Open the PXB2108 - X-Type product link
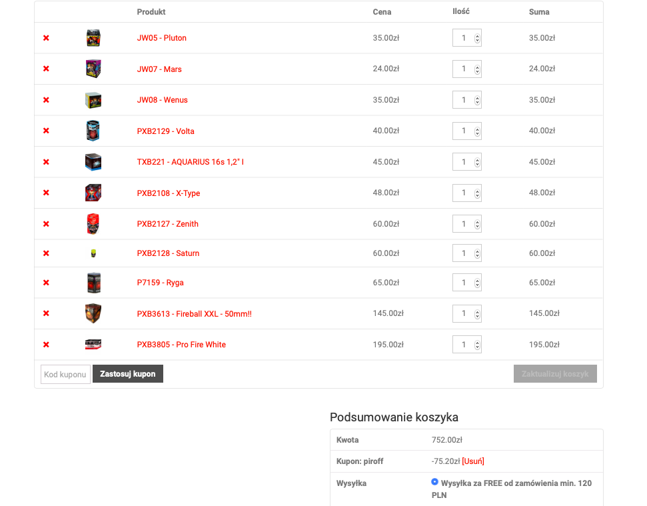 click(x=169, y=193)
